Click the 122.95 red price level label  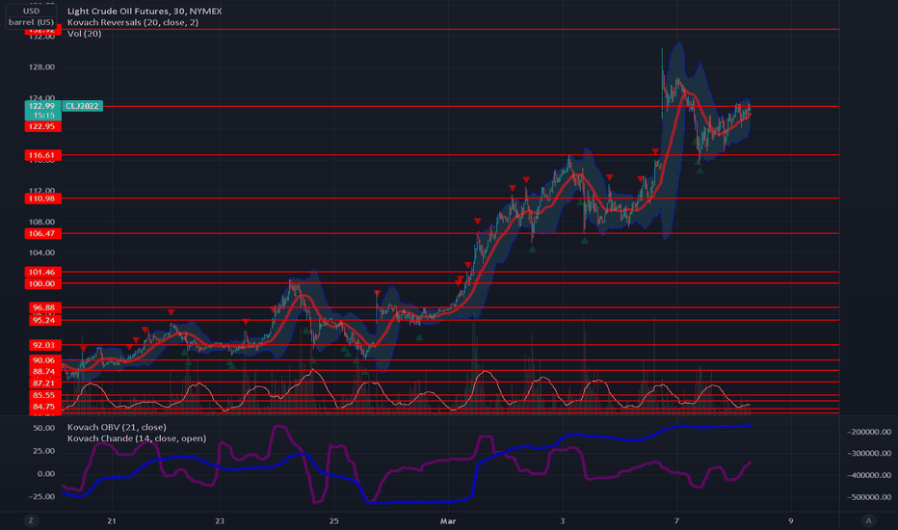click(42, 126)
